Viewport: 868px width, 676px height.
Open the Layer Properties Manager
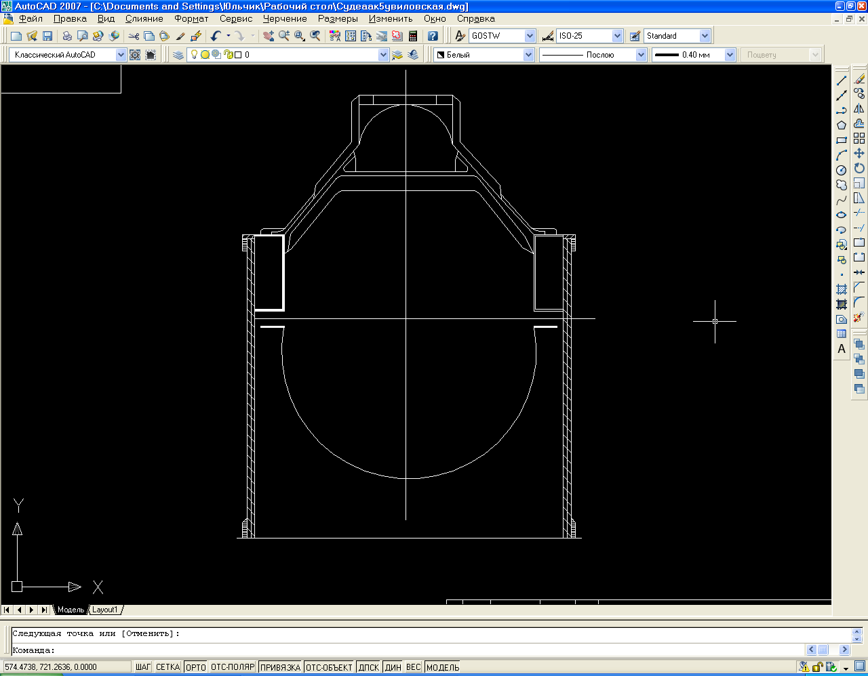[178, 55]
